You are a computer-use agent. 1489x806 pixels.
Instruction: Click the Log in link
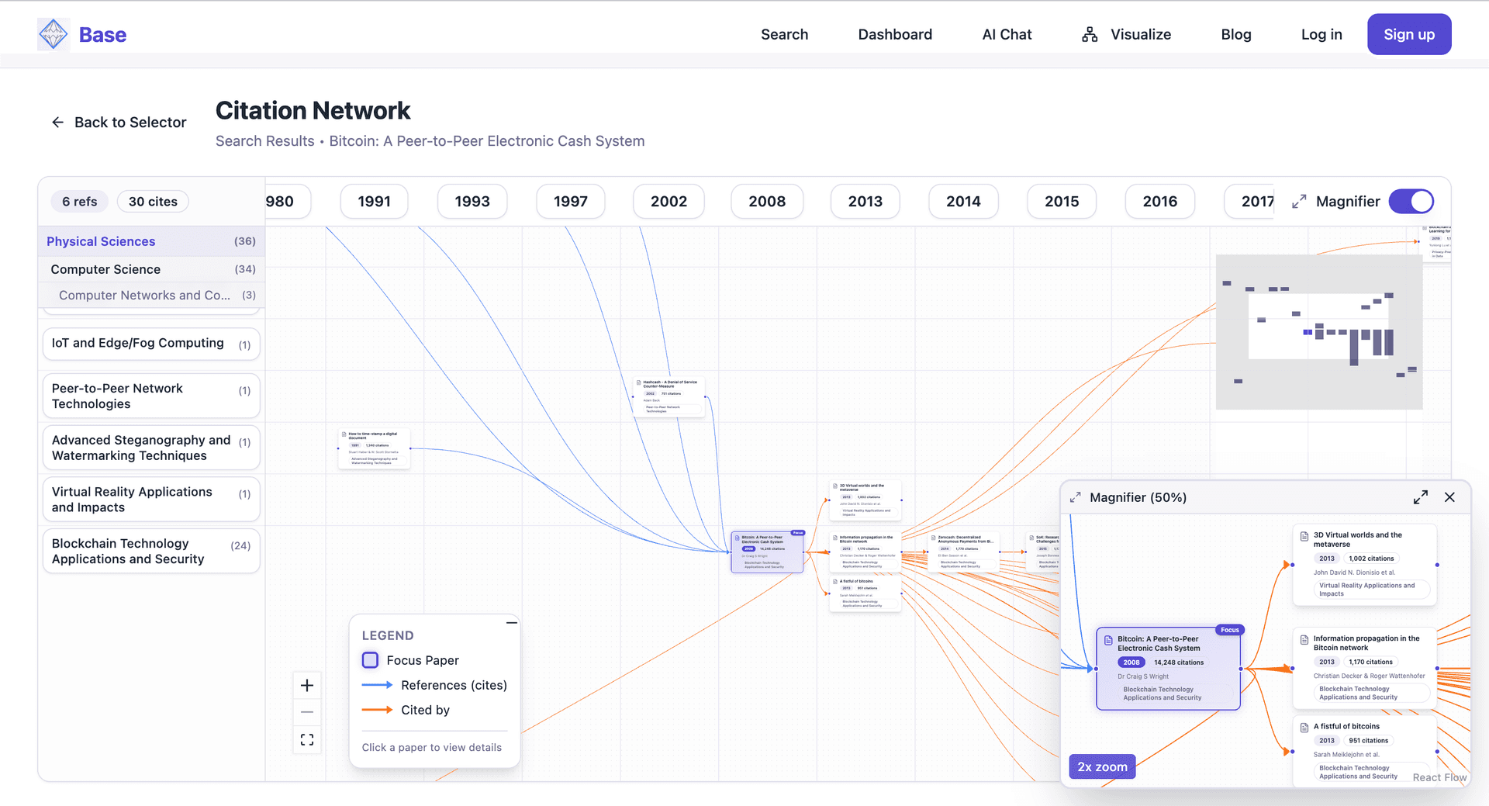(1321, 34)
